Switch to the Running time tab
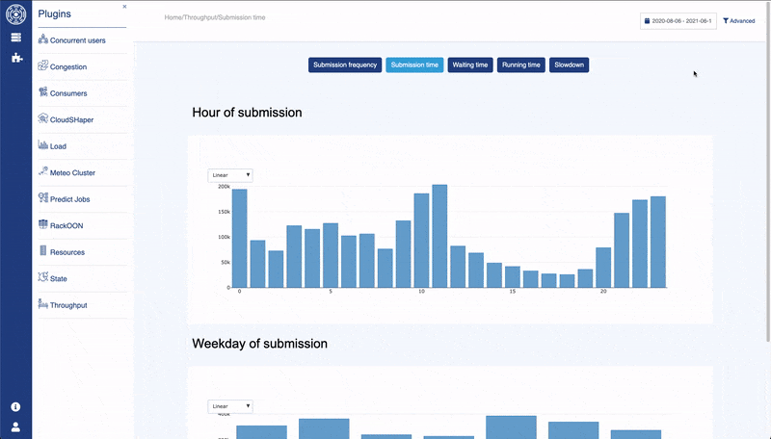The width and height of the screenshot is (771, 439). coord(521,65)
